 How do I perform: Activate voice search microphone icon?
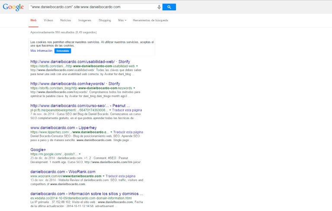tap(159, 7)
